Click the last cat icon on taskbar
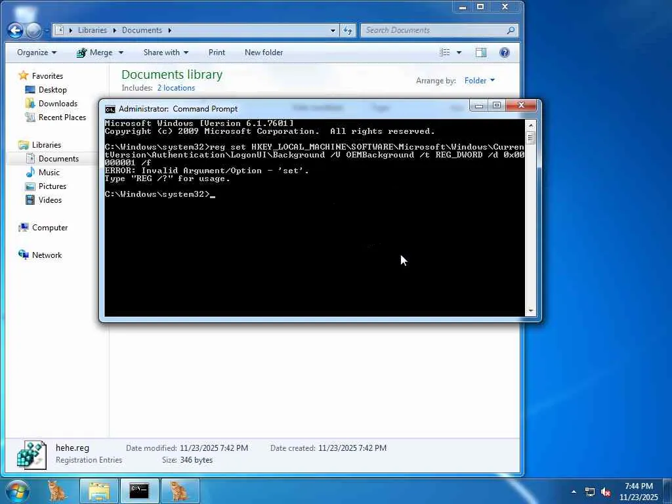The image size is (672, 504). tap(180, 491)
